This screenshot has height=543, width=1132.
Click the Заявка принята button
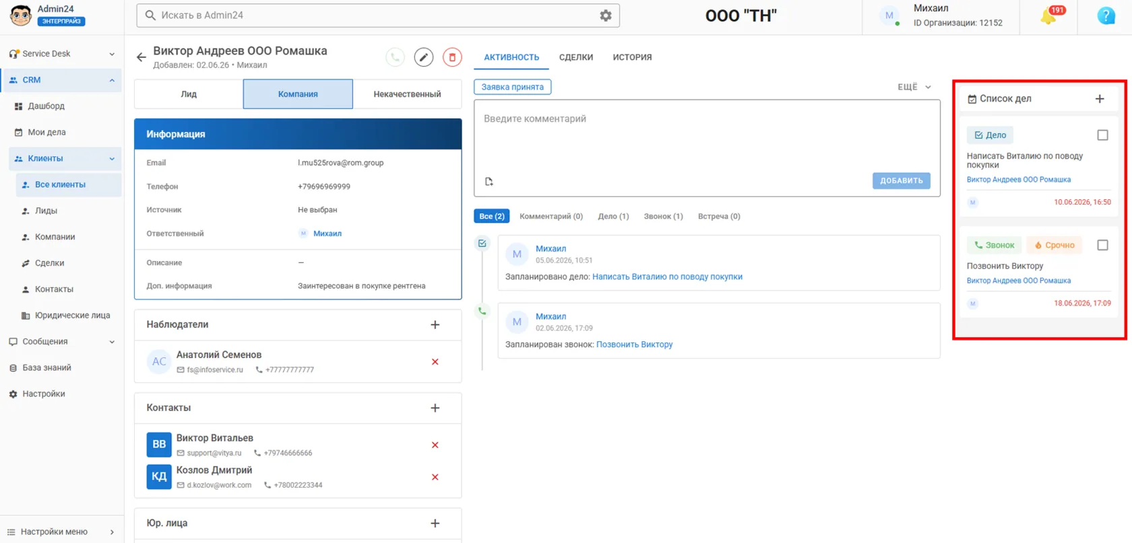[x=513, y=87]
